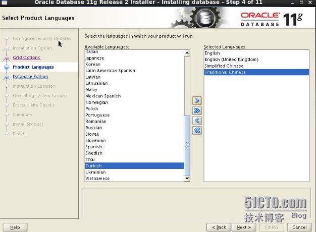Viewport: 316px width, 232px height.
Task: Select Norwegian in Available Languages
Action: click(134, 102)
